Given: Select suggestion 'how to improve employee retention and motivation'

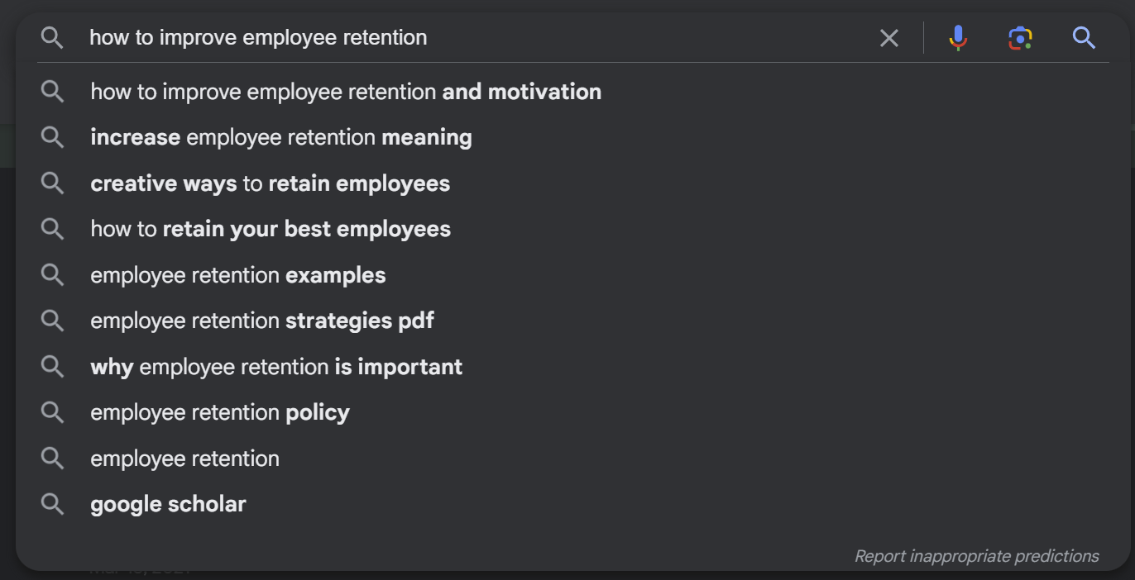Looking at the screenshot, I should [346, 92].
